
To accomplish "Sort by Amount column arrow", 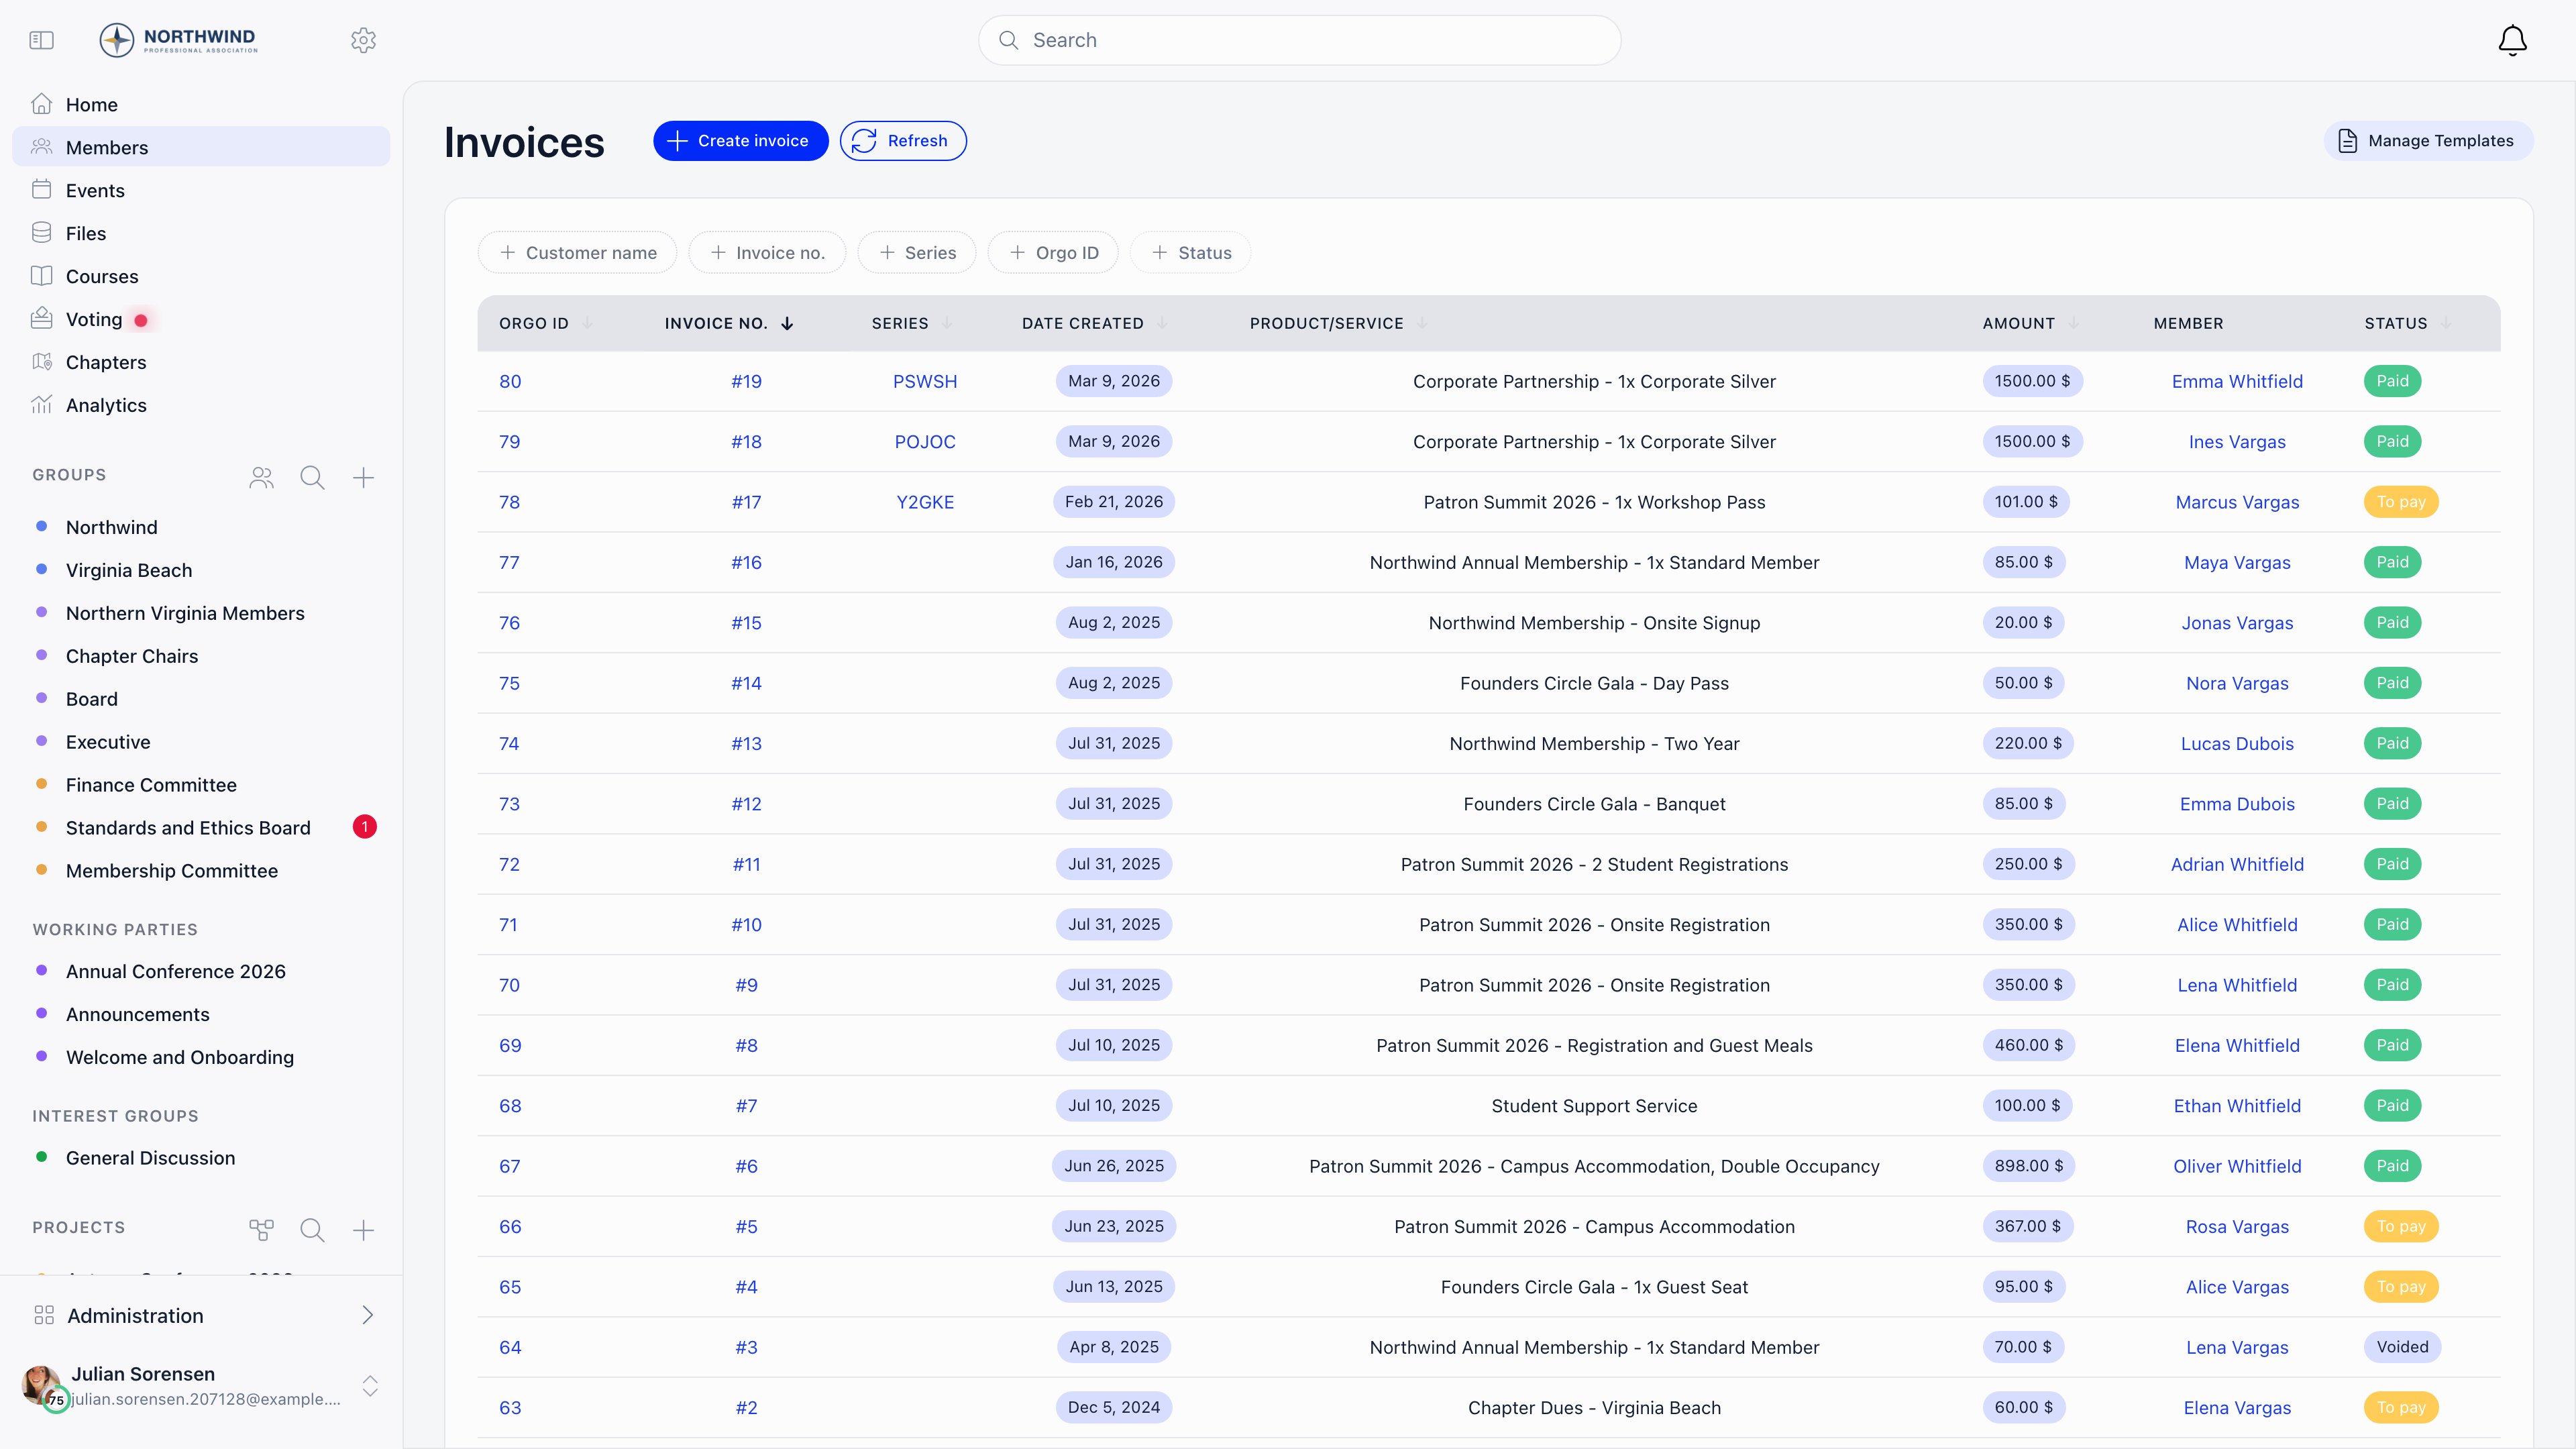I will pos(2074,323).
